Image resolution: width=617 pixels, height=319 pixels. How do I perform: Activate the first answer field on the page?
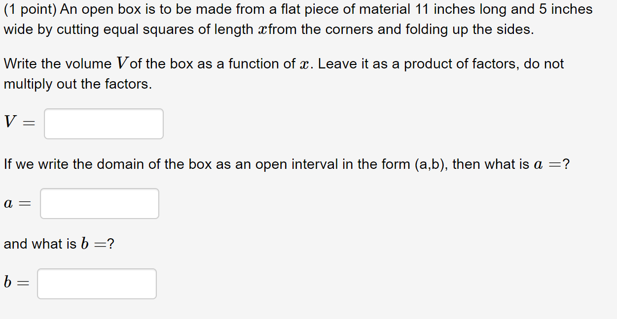click(x=103, y=124)
